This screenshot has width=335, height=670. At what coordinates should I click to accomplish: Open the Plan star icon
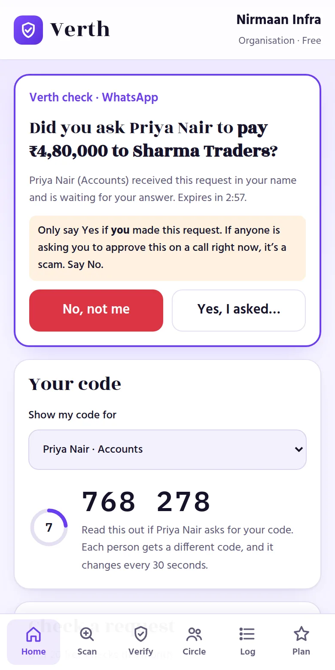301,634
